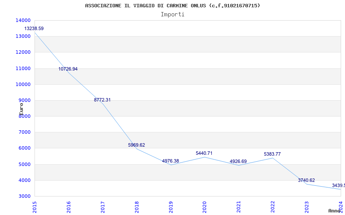Click the 2022 x-axis label
Viewport: 345px width, 215px height.
pyautogui.click(x=273, y=207)
